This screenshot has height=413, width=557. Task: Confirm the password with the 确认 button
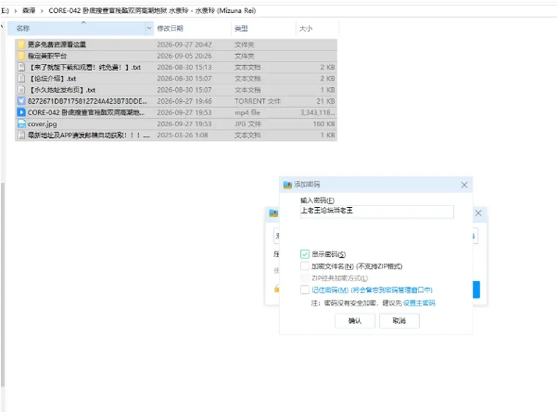[355, 321]
